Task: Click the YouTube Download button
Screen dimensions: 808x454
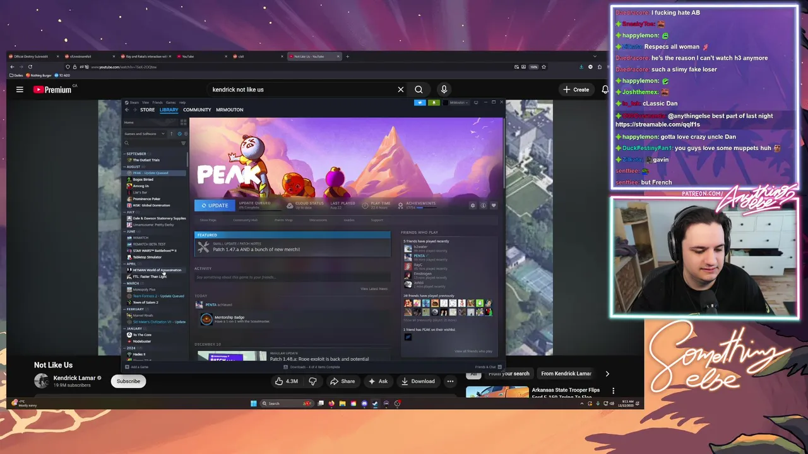Action: (418, 381)
